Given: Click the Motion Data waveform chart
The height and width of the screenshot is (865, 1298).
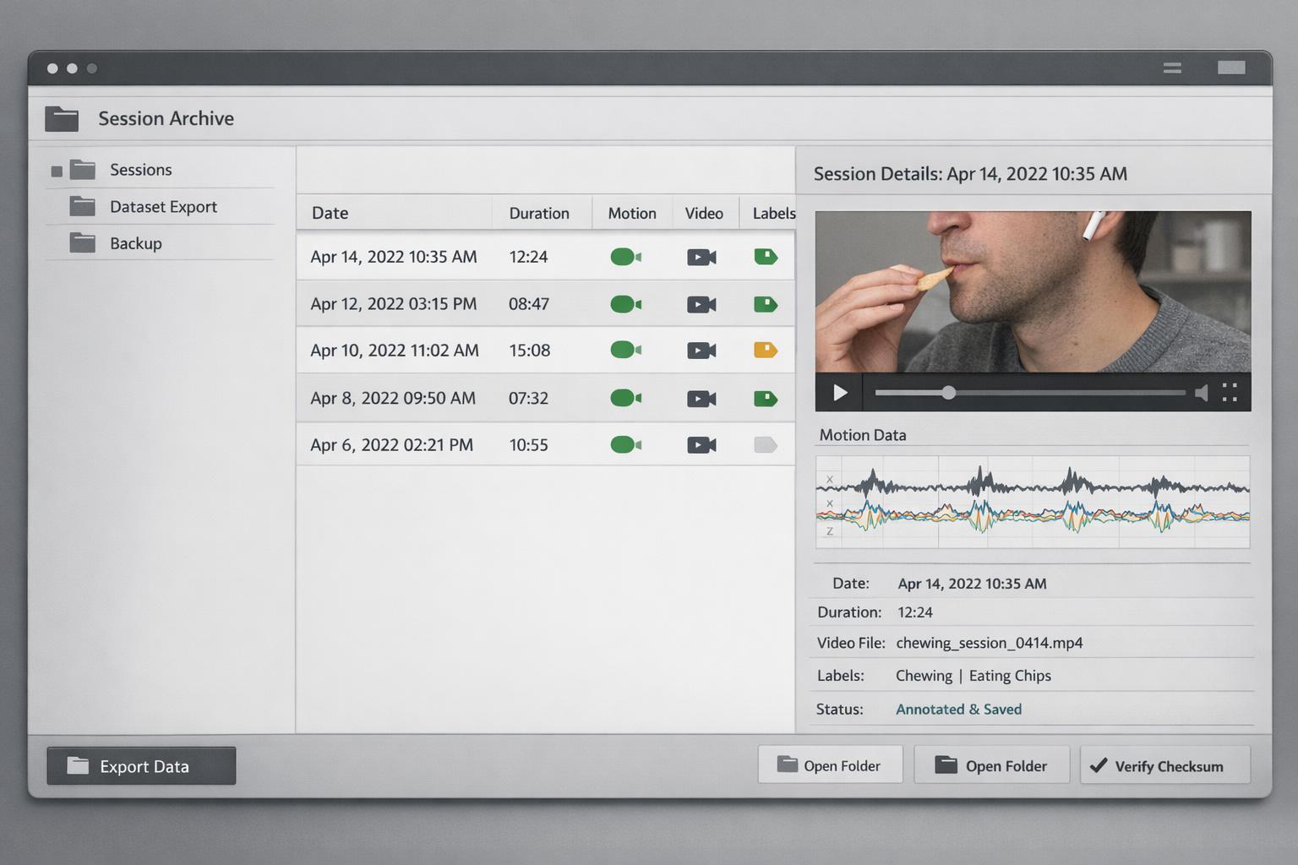Looking at the screenshot, I should tap(1032, 502).
